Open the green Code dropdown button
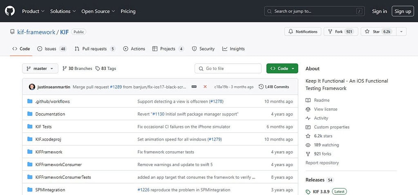 coord(282,69)
